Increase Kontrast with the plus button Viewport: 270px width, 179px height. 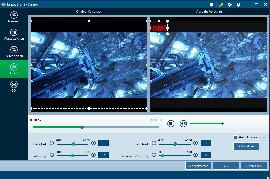[x=196, y=143]
